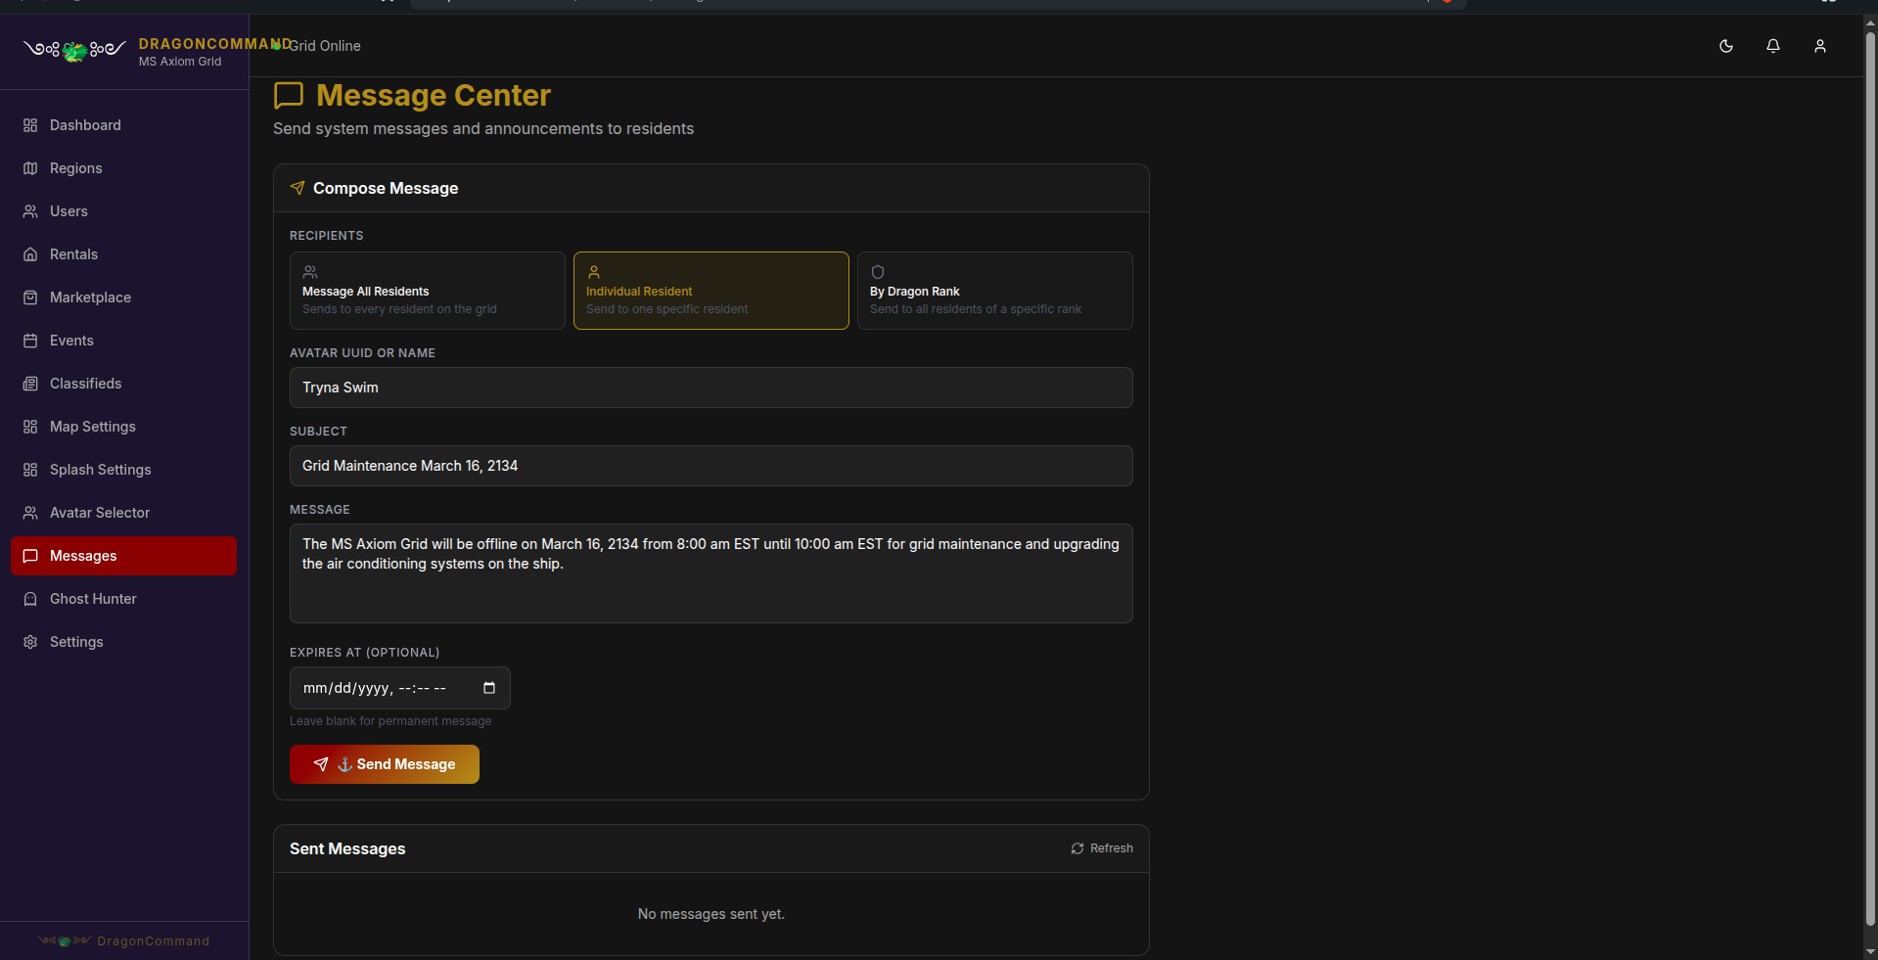The height and width of the screenshot is (960, 1878).
Task: Click the Ghost Hunter ghost icon
Action: coord(30,599)
